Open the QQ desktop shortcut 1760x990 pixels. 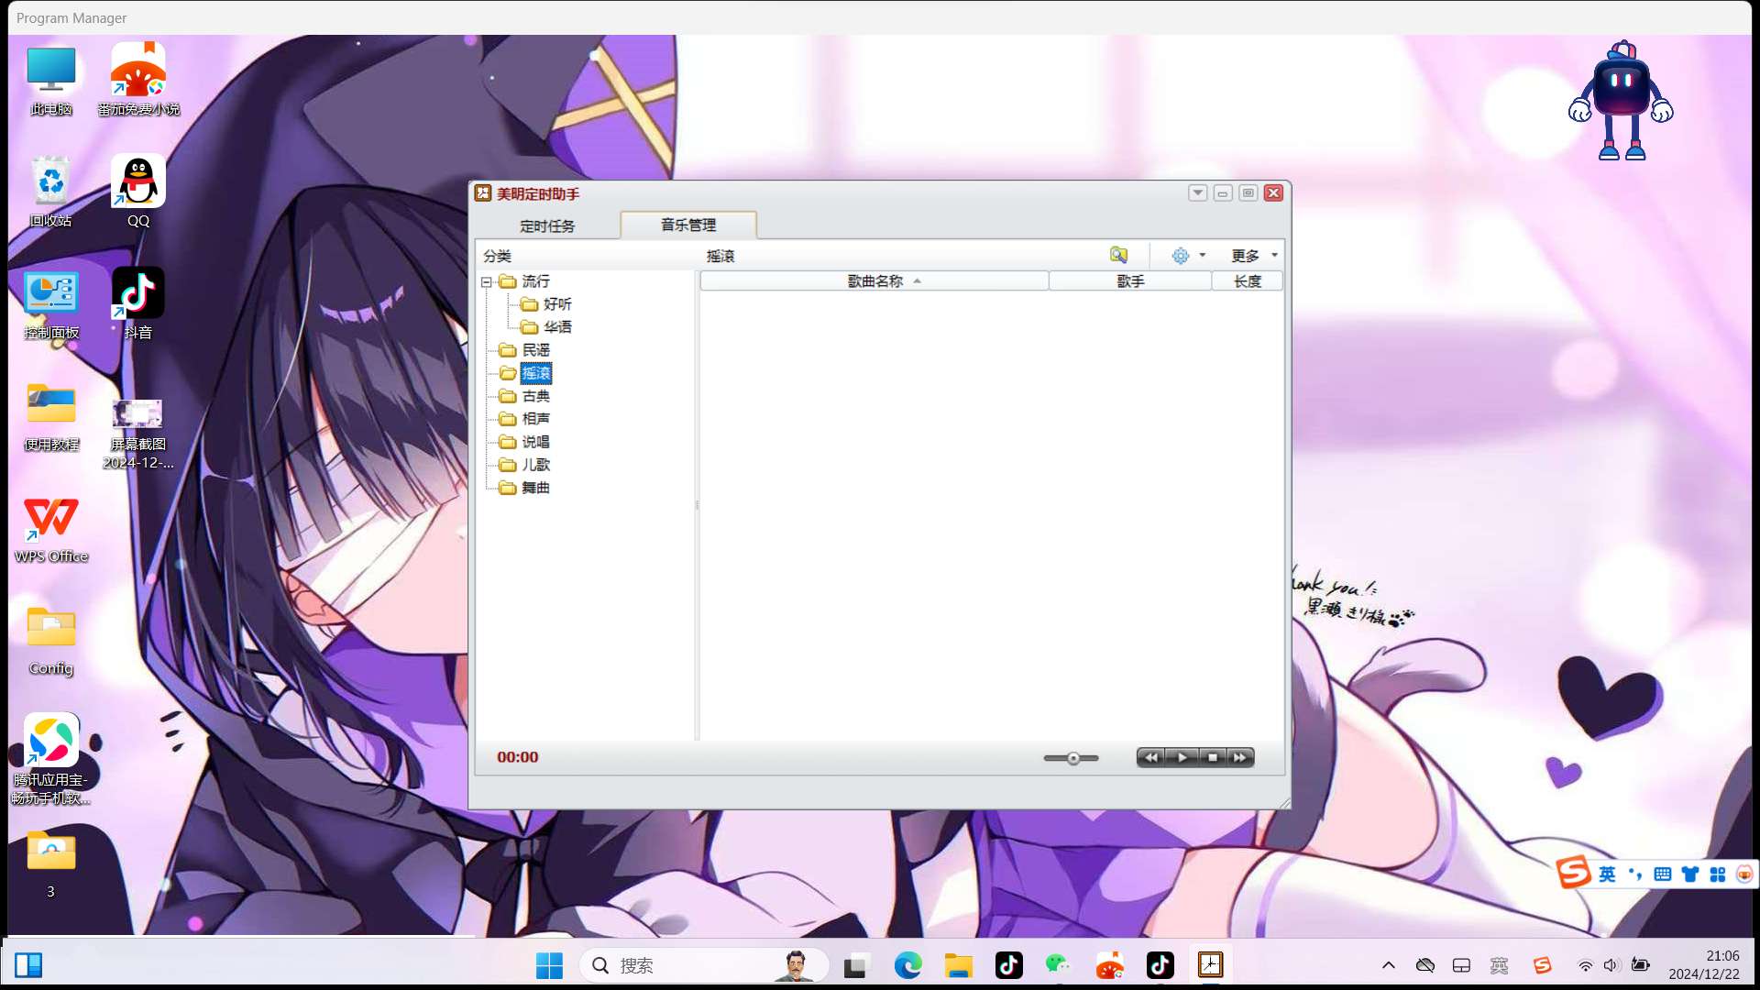(x=138, y=192)
